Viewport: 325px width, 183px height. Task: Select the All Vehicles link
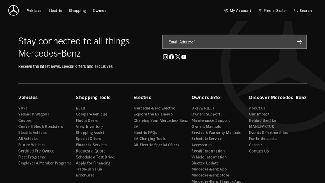28,139
